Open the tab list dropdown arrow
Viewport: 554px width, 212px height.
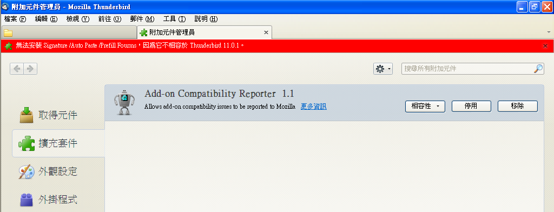(549, 32)
